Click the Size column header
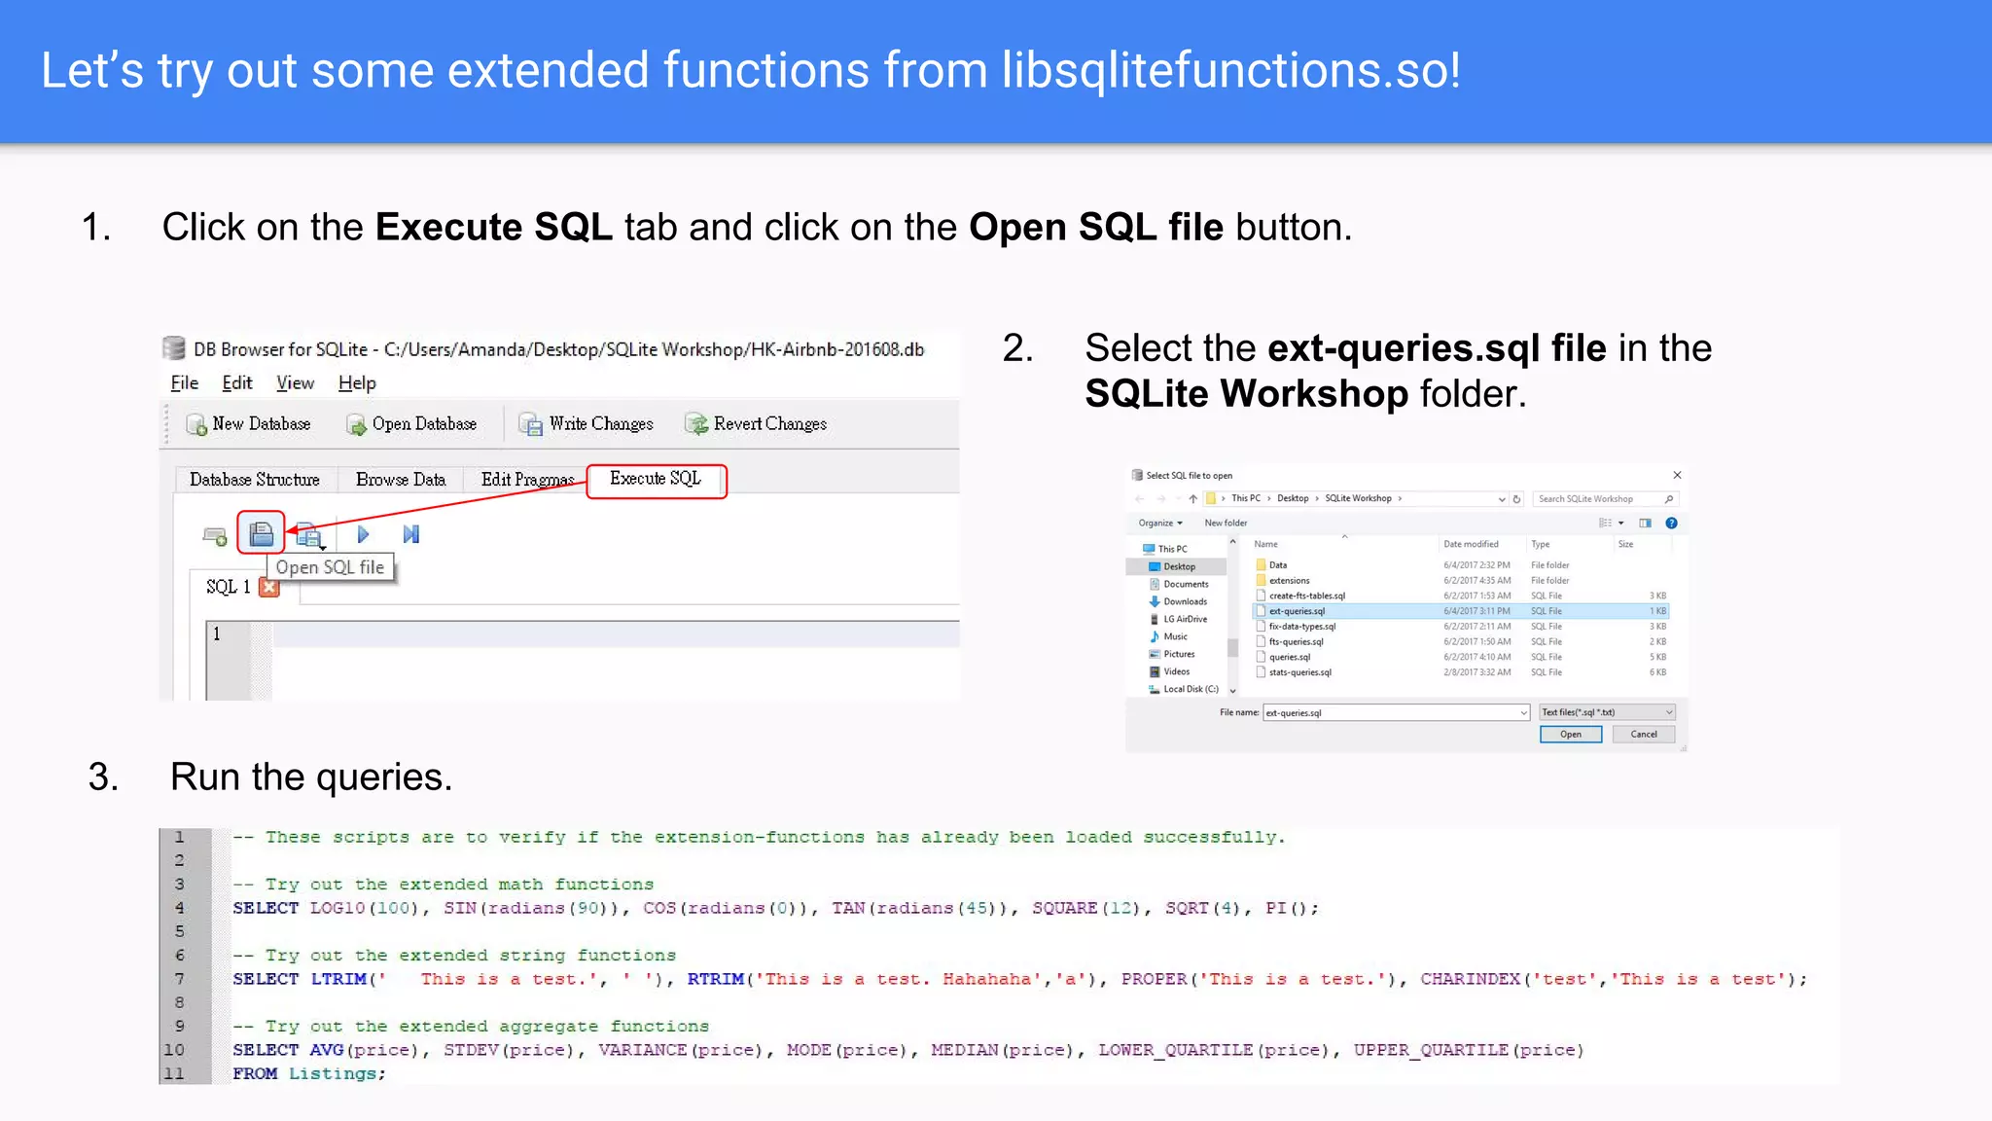This screenshot has width=1992, height=1121. [1625, 545]
